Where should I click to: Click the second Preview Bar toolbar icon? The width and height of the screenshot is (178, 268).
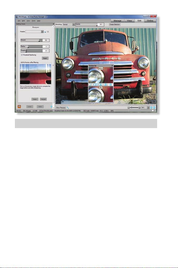[96, 85]
